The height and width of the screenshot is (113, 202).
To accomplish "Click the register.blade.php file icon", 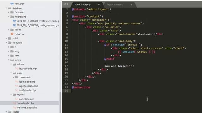I will [x=17, y=86].
